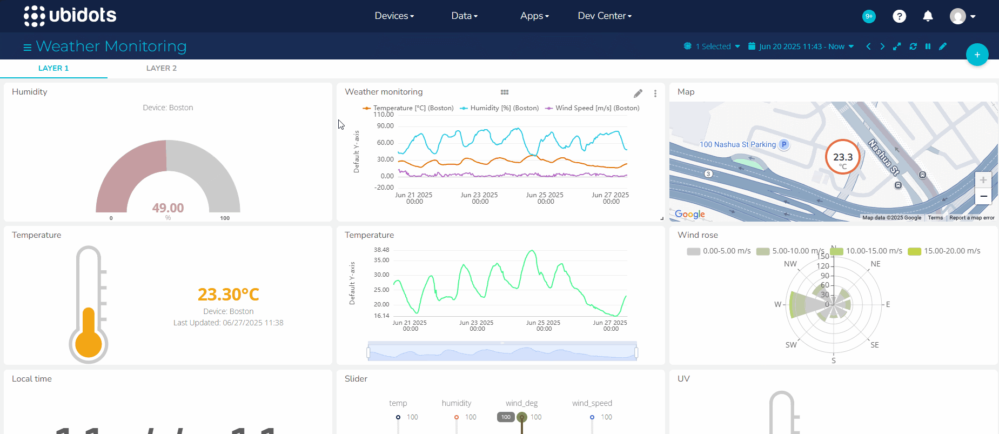Click the device chip icon

click(687, 46)
